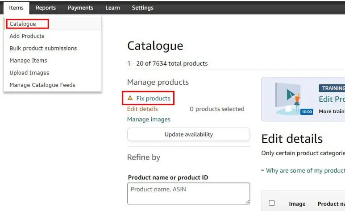Click the Image column header
345x211 pixels.
[x=297, y=204]
